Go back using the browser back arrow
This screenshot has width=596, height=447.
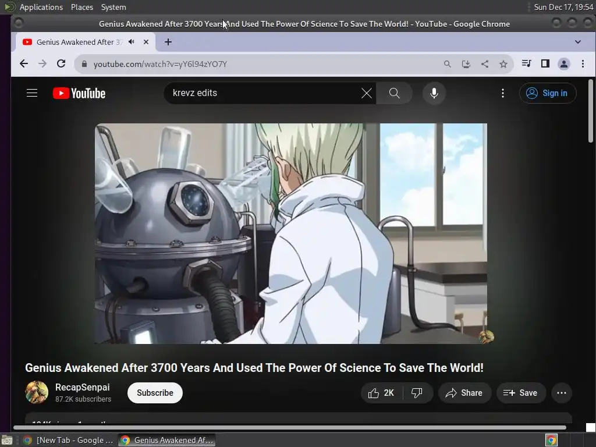coord(23,64)
